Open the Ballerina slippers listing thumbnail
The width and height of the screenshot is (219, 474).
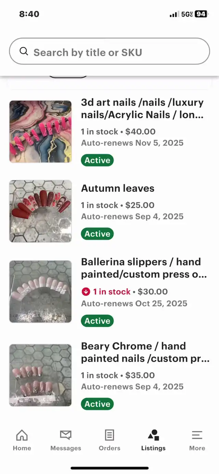(x=40, y=291)
